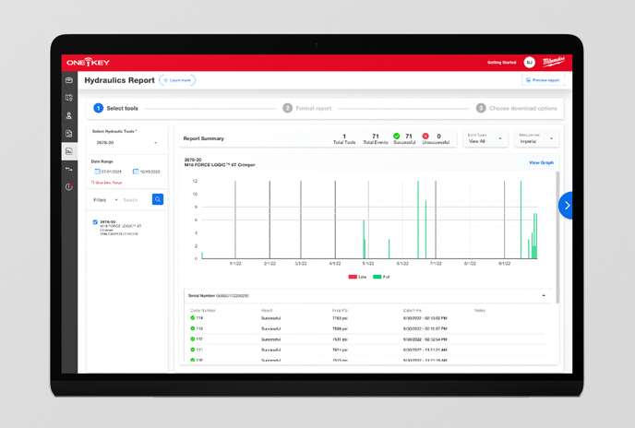635x428 pixels.
Task: Click the Cycle Number column header
Action: (203, 311)
